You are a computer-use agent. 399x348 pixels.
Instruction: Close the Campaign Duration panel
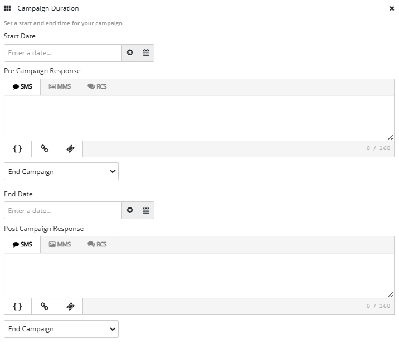click(x=392, y=8)
